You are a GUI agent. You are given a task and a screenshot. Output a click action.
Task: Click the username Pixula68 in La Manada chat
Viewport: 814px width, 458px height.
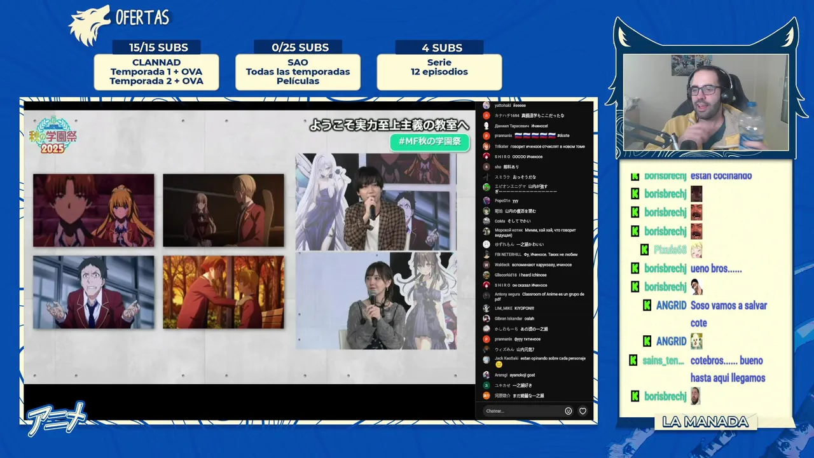(670, 250)
